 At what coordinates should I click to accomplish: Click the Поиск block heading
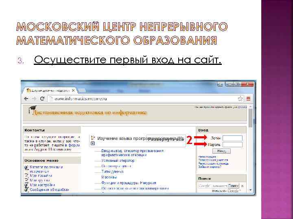[x=205, y=178]
